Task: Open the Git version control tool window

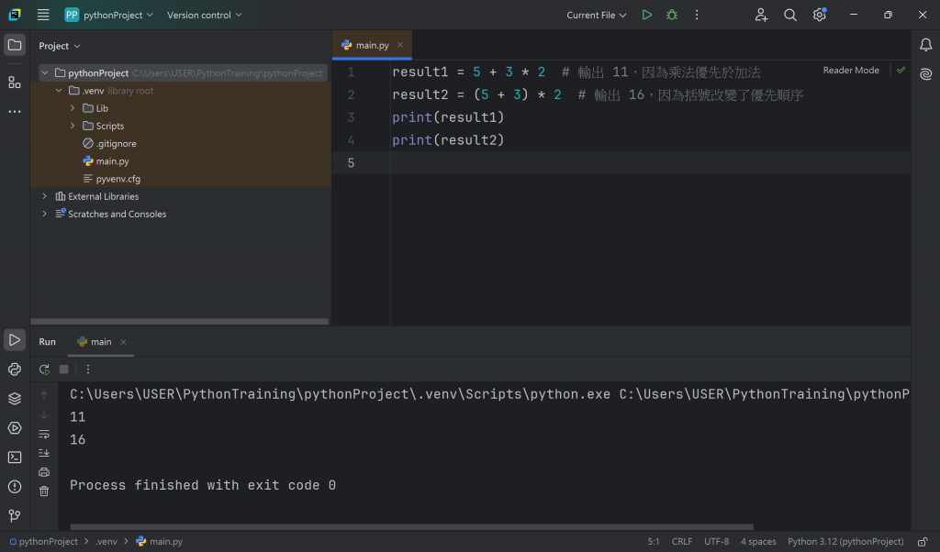Action: coord(15,516)
